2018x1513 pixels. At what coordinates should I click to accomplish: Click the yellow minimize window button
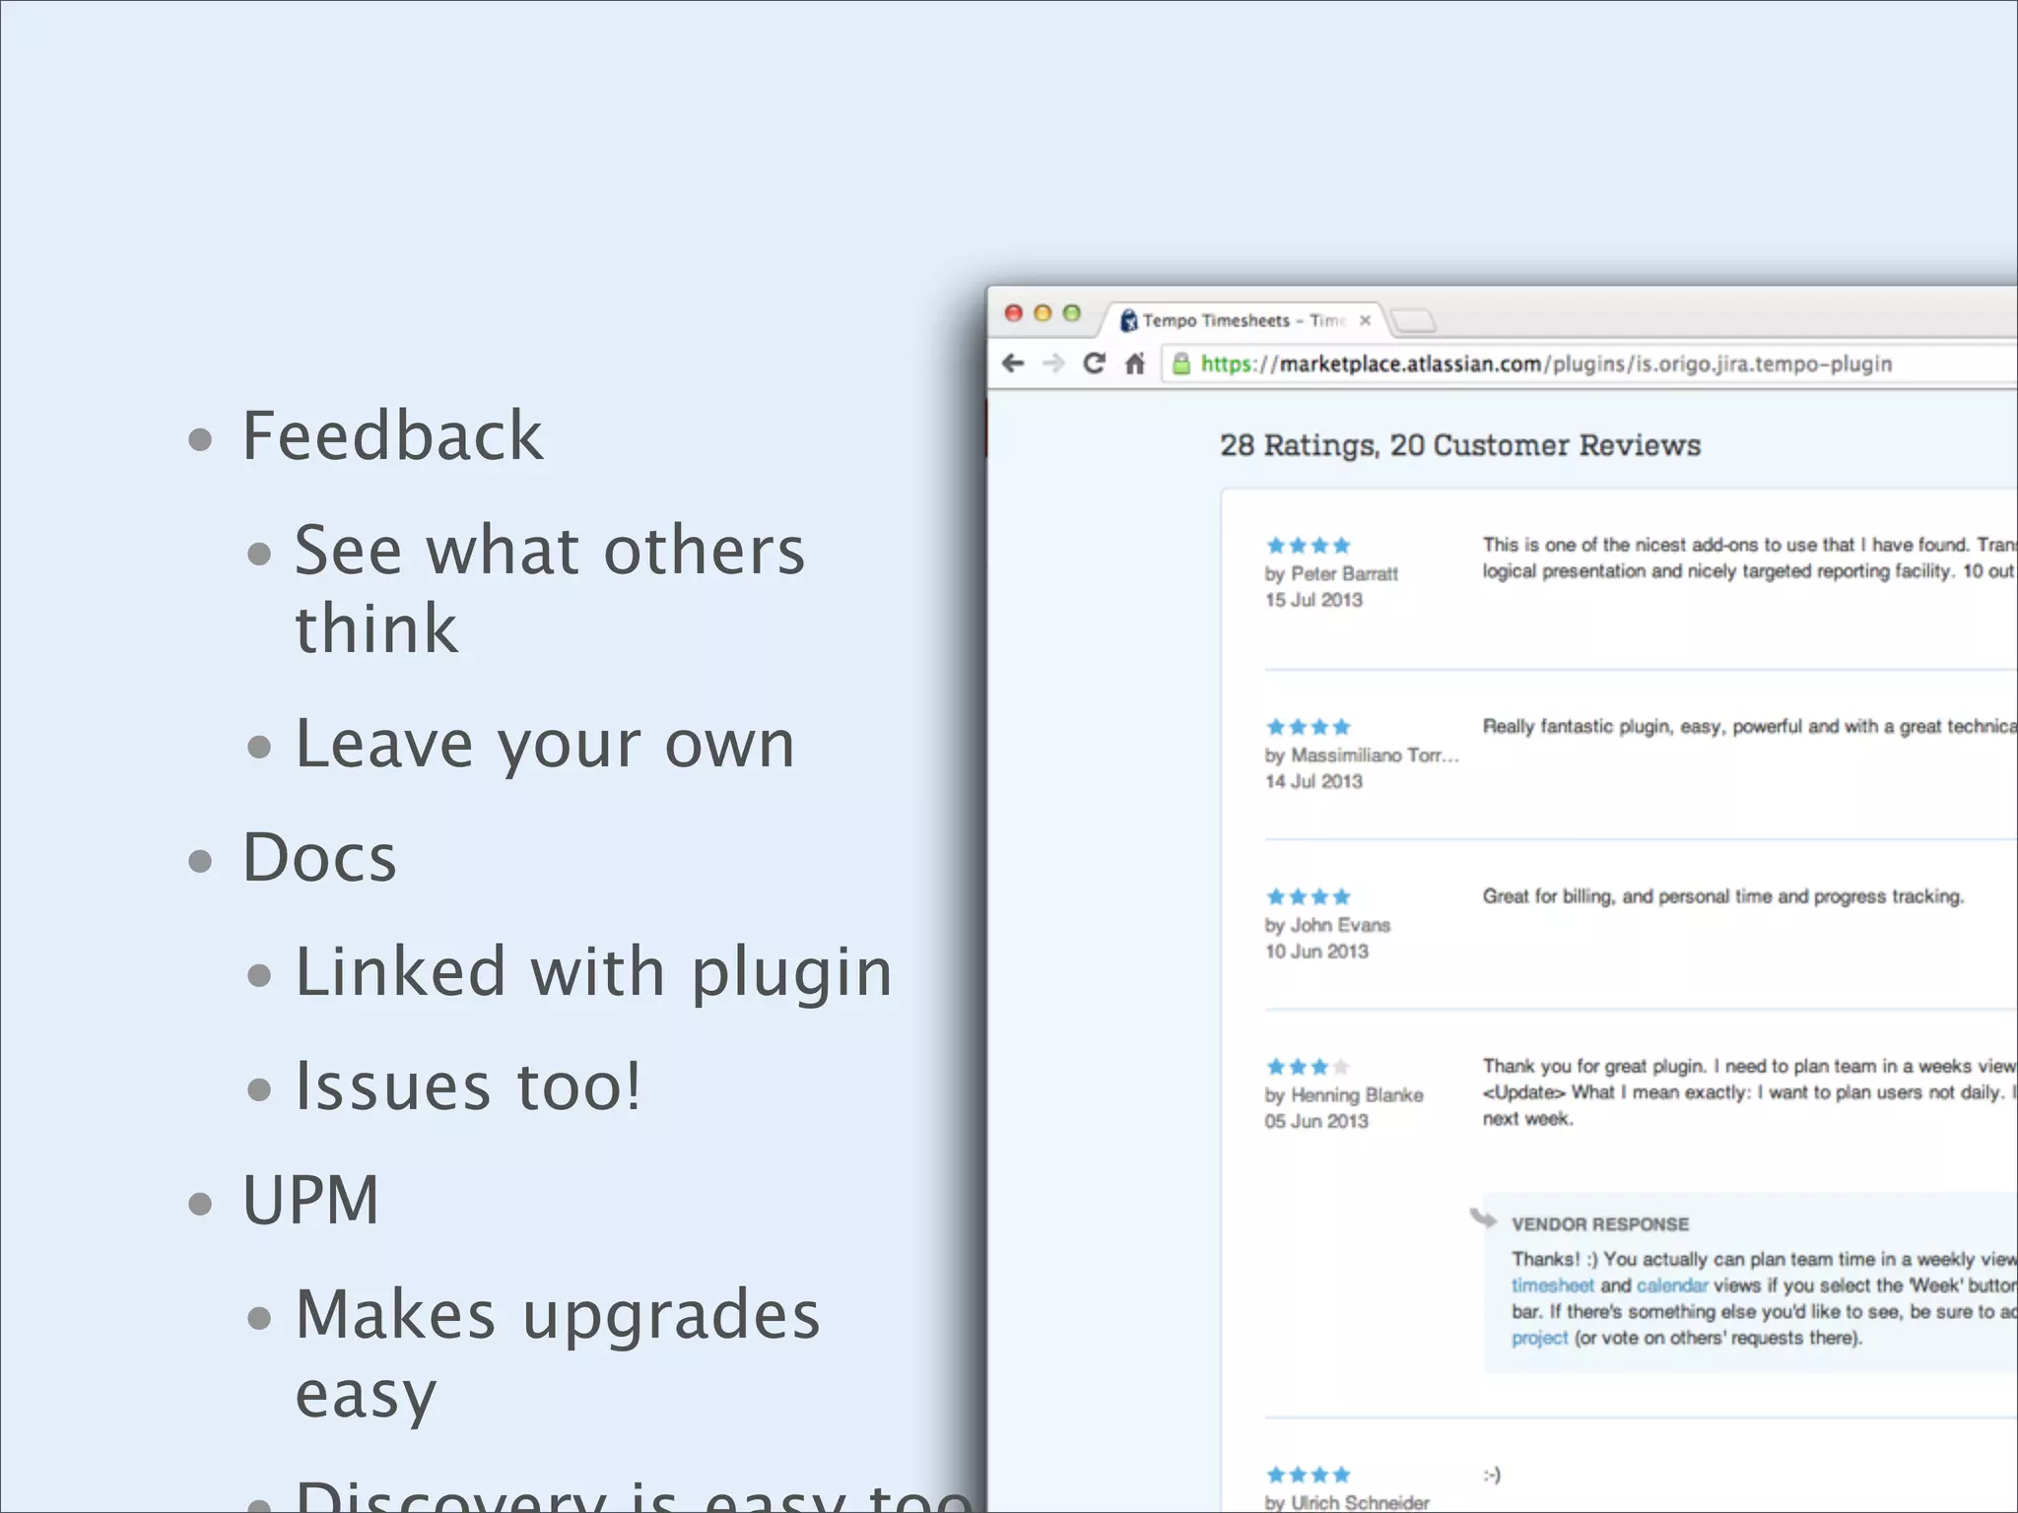1043,313
